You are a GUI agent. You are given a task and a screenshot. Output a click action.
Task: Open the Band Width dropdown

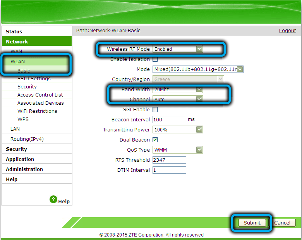point(178,90)
